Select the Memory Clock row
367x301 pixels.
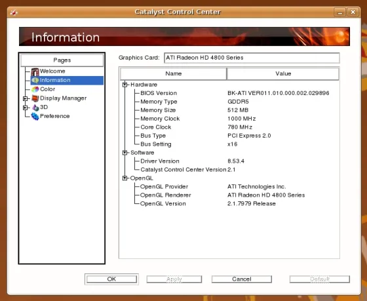pyautogui.click(x=160, y=119)
